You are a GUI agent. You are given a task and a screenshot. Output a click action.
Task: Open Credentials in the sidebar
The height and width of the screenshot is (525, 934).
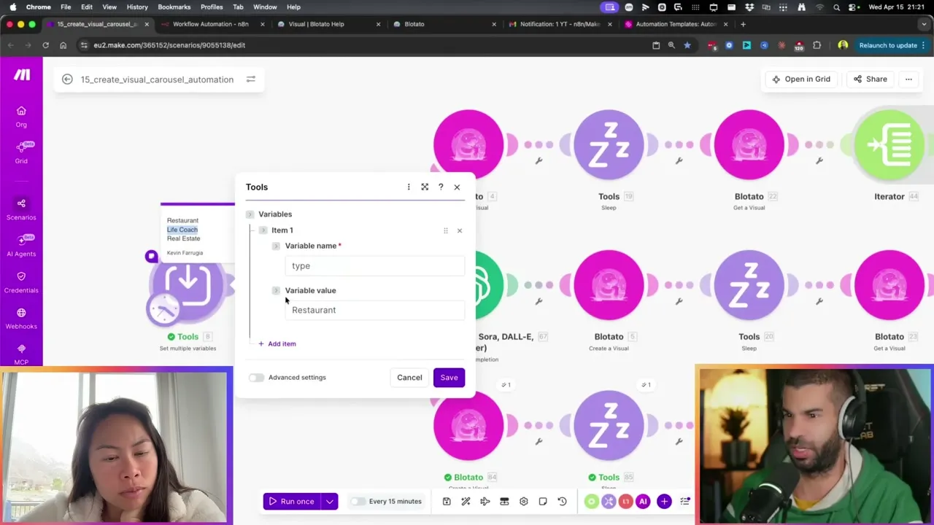click(x=21, y=282)
